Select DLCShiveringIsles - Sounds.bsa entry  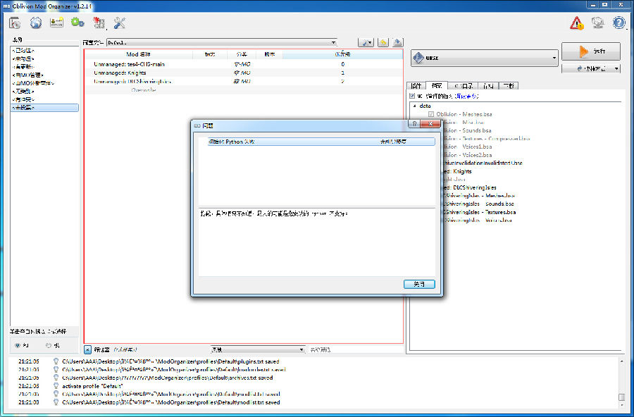click(479, 204)
